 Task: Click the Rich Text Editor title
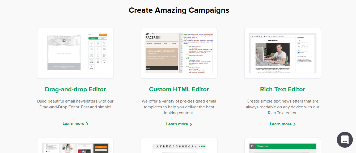tap(283, 90)
